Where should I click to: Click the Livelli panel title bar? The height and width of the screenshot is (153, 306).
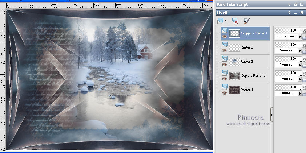point(261,13)
